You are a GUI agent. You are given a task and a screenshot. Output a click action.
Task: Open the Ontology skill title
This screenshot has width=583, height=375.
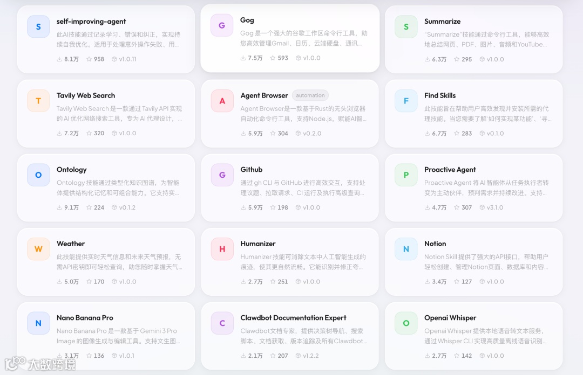pos(71,169)
